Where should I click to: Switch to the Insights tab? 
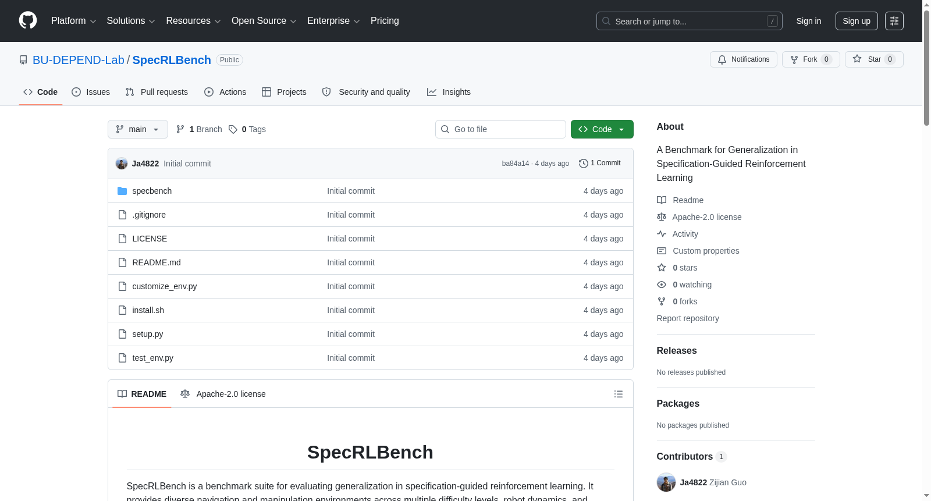point(449,92)
